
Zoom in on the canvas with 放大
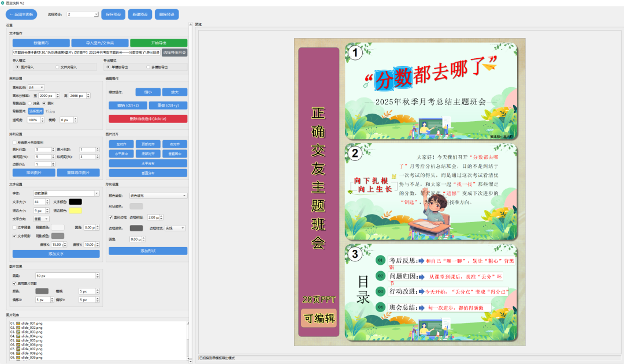tap(175, 92)
